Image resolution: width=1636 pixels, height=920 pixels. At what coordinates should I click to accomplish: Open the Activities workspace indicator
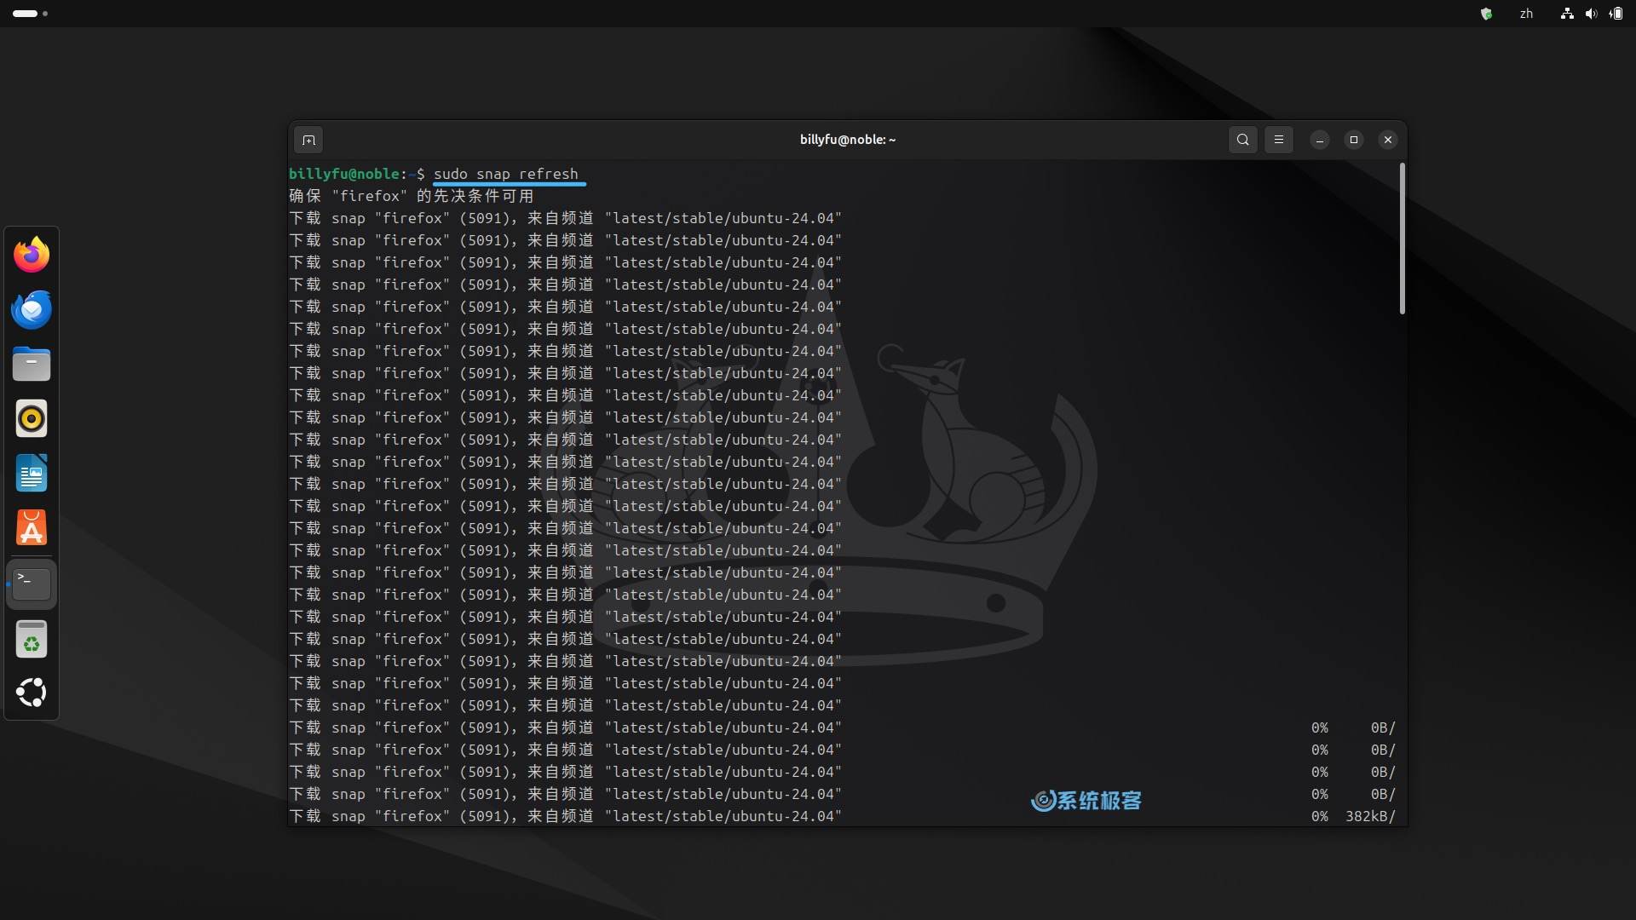30,14
